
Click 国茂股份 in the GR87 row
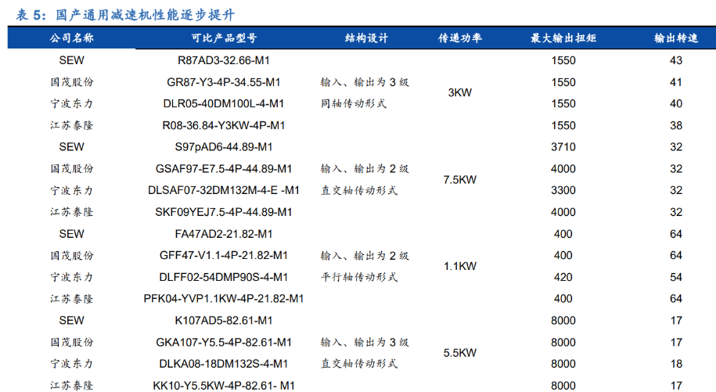[72, 82]
